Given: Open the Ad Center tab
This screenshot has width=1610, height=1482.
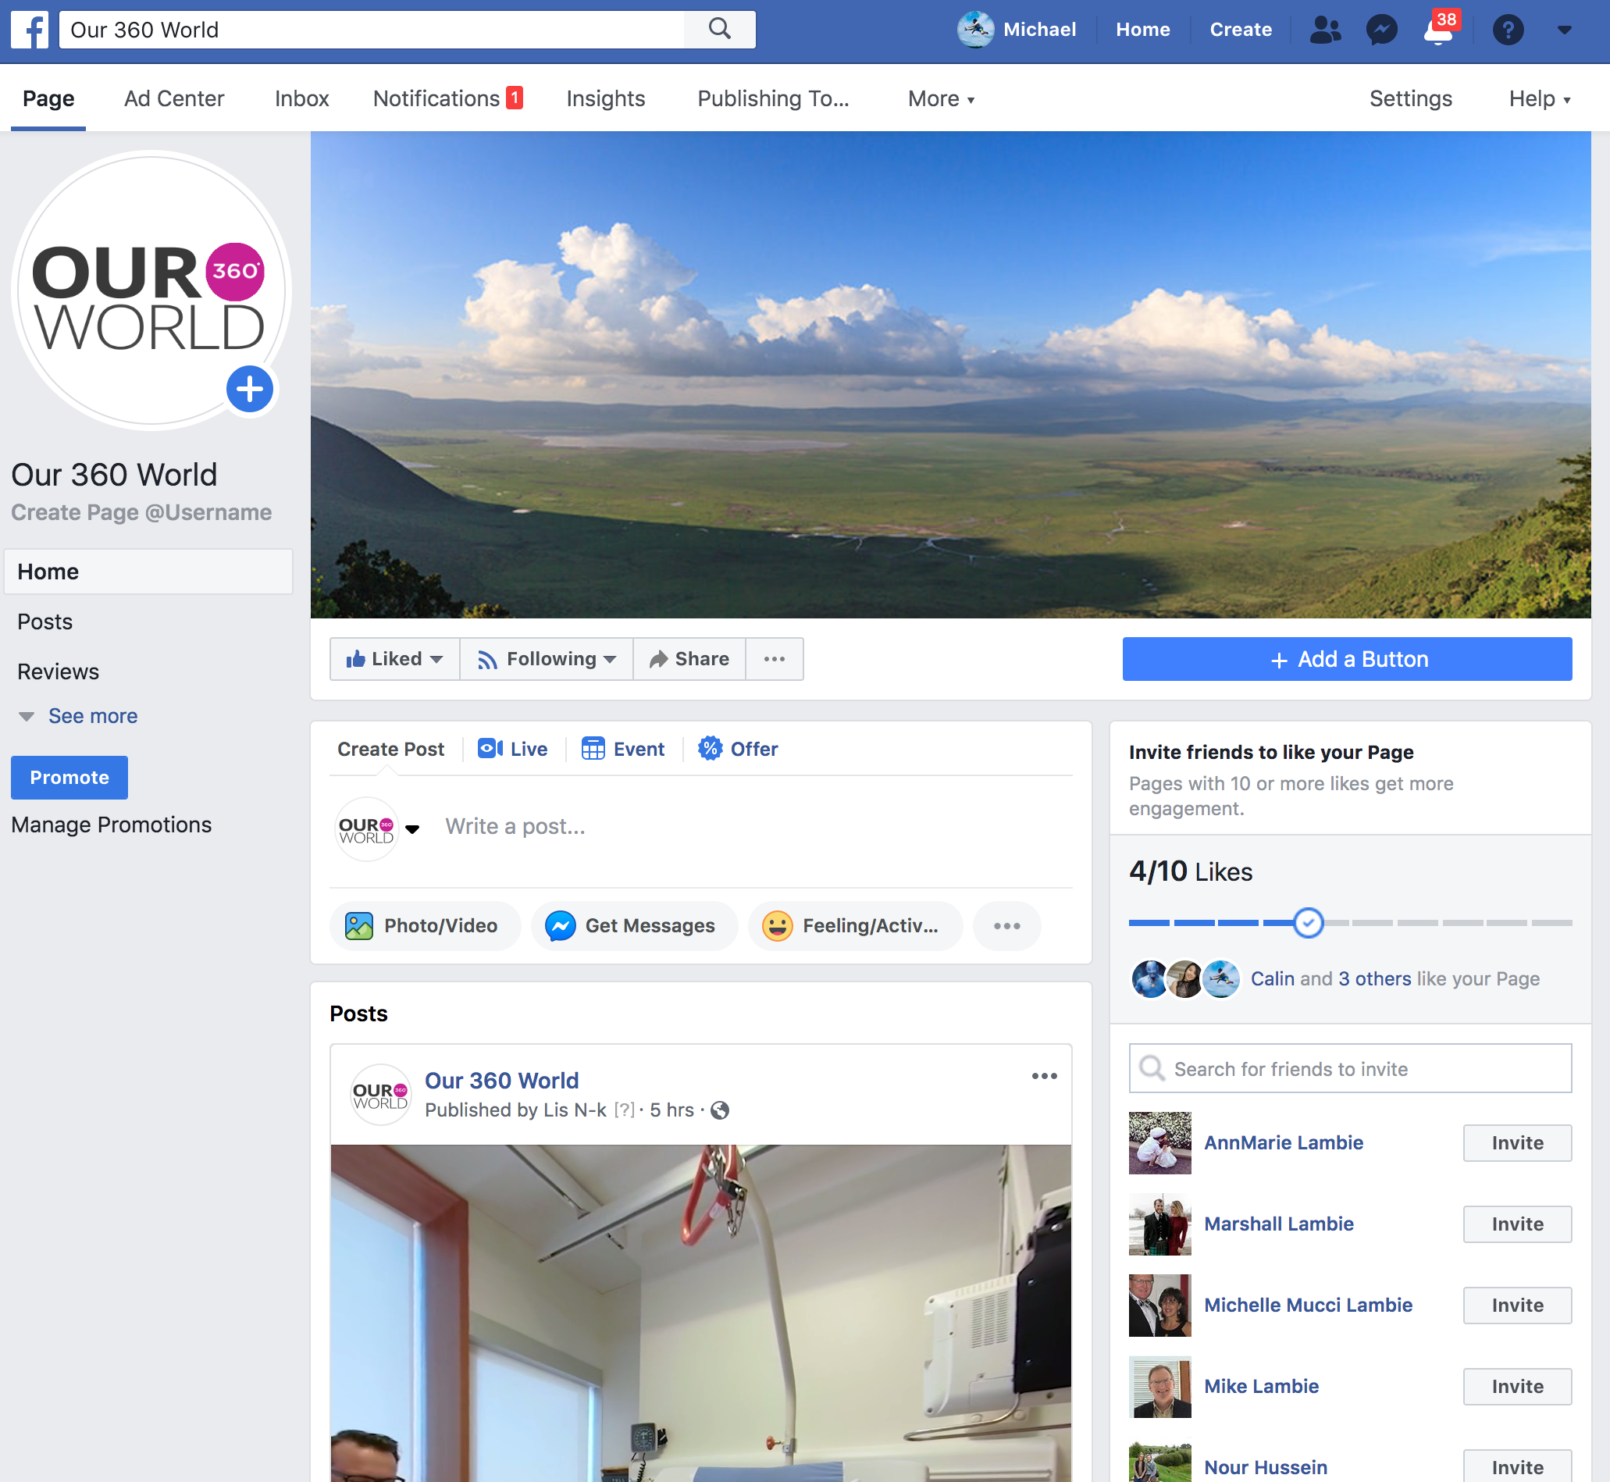Looking at the screenshot, I should 174,98.
